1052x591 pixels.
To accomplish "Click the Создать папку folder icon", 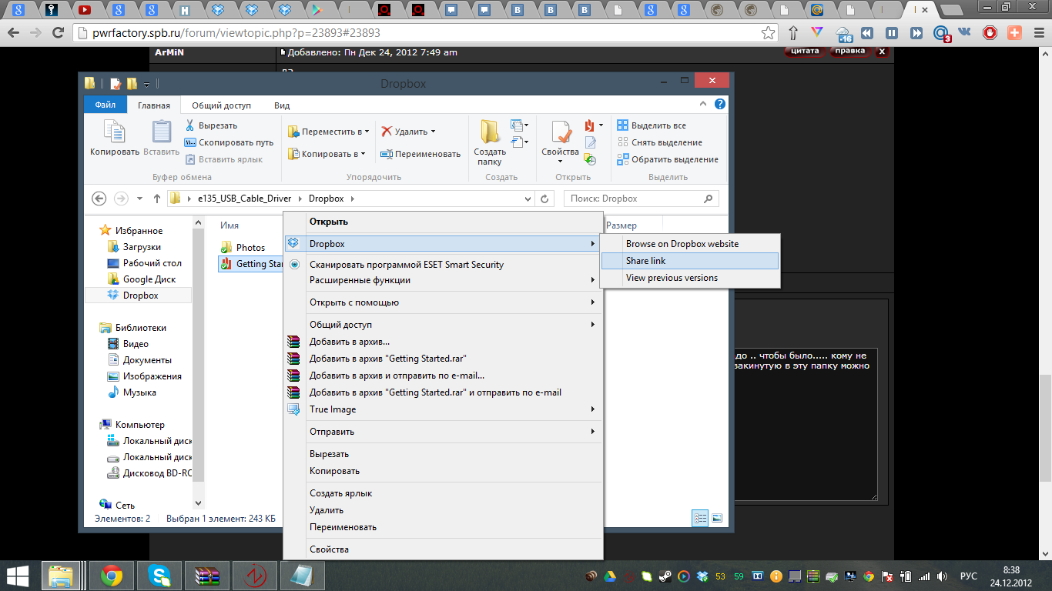I will (x=490, y=132).
